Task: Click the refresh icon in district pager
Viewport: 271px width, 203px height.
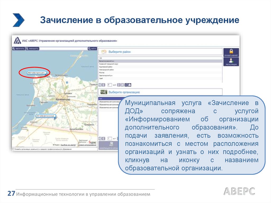Action: (x=126, y=85)
